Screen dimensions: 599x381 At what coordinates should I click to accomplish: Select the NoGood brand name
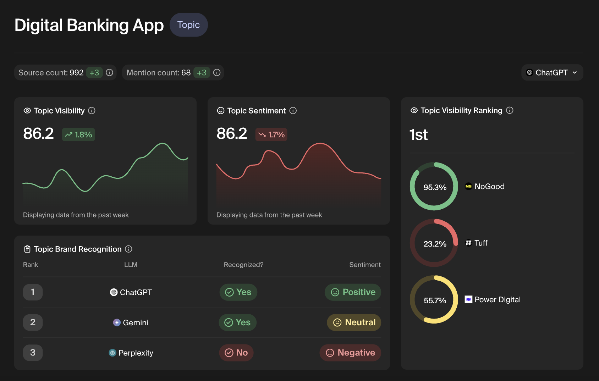pyautogui.click(x=489, y=186)
